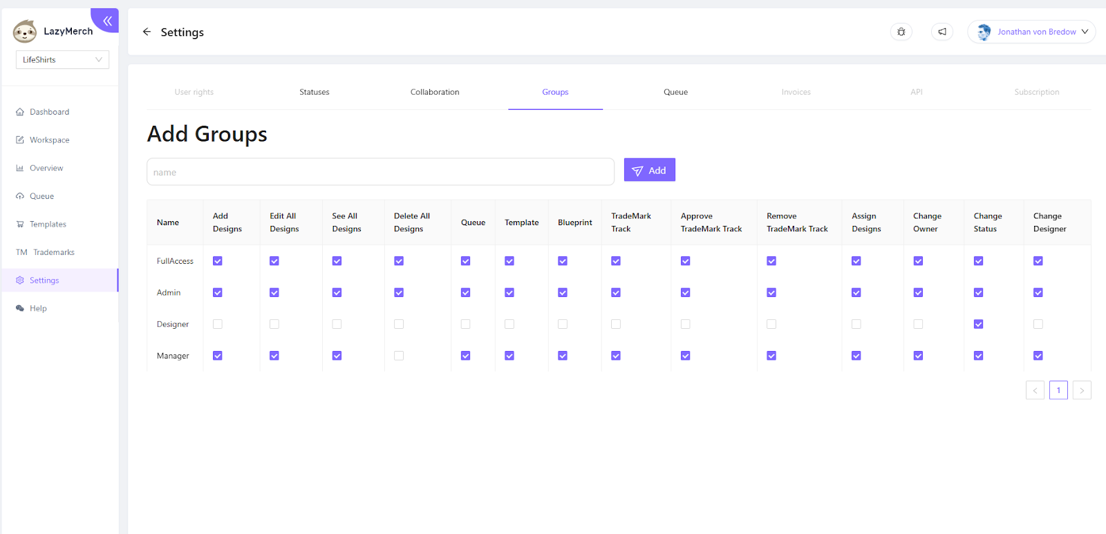
Task: Click Jonathan von Bredow's avatar picture
Action: [984, 32]
